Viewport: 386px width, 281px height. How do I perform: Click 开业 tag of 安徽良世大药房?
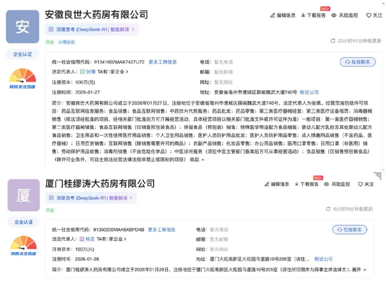tap(50, 42)
